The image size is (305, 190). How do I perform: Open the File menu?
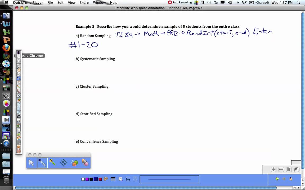(x=50, y=3)
